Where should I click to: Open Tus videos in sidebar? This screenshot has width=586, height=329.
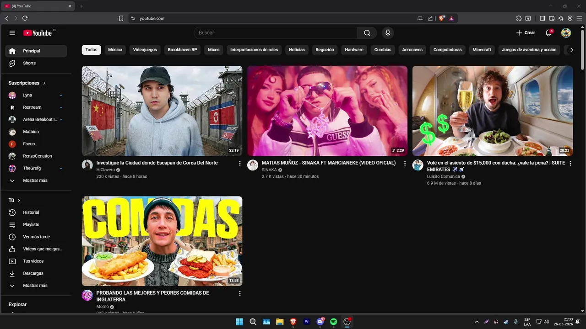[x=36, y=261]
